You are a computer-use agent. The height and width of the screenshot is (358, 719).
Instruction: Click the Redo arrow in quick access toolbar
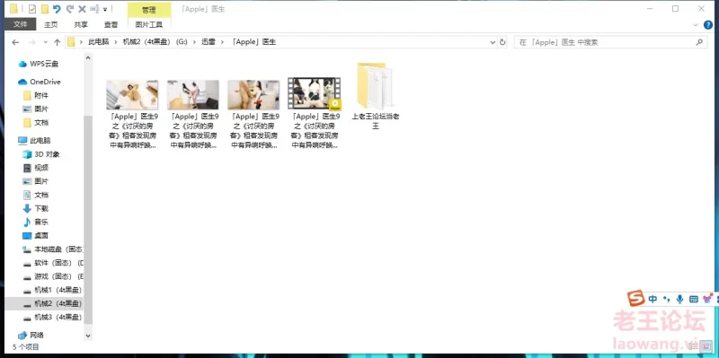point(70,9)
